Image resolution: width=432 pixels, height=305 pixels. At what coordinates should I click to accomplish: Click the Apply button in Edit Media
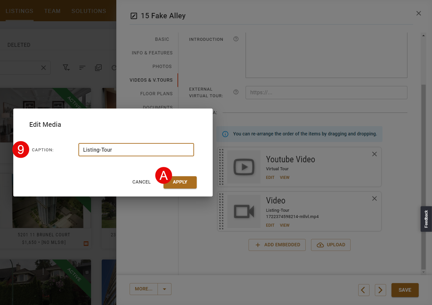pyautogui.click(x=180, y=182)
